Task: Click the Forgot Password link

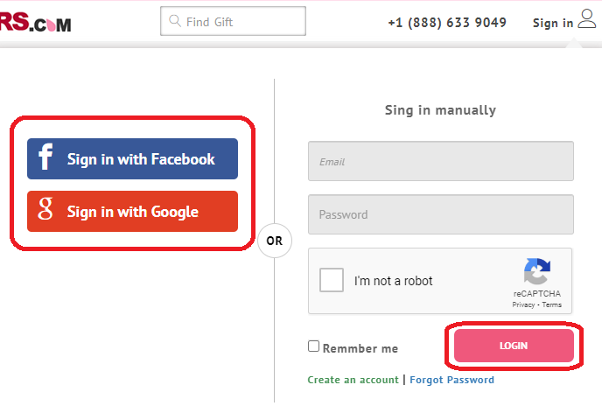Action: (x=451, y=380)
